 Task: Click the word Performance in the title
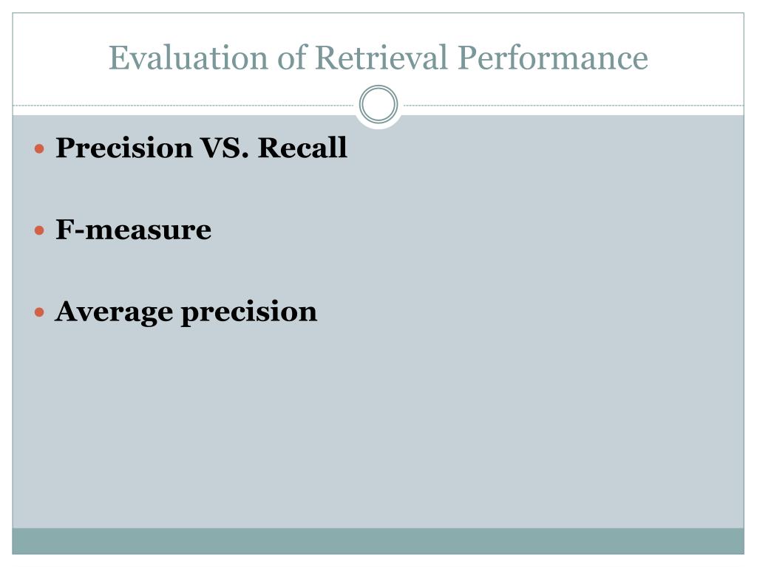pyautogui.click(x=553, y=58)
